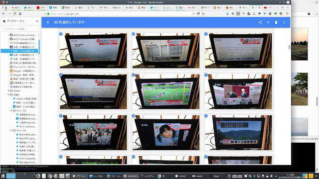Open the page actions three-dot menu
The height and width of the screenshot is (179, 319).
[193, 13]
